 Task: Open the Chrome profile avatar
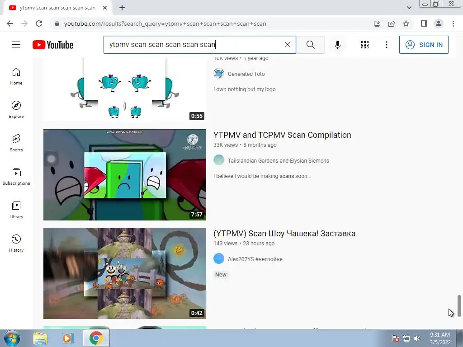(x=439, y=23)
